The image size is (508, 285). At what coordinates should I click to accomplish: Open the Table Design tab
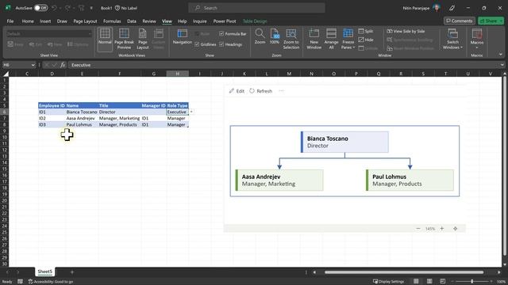255,21
